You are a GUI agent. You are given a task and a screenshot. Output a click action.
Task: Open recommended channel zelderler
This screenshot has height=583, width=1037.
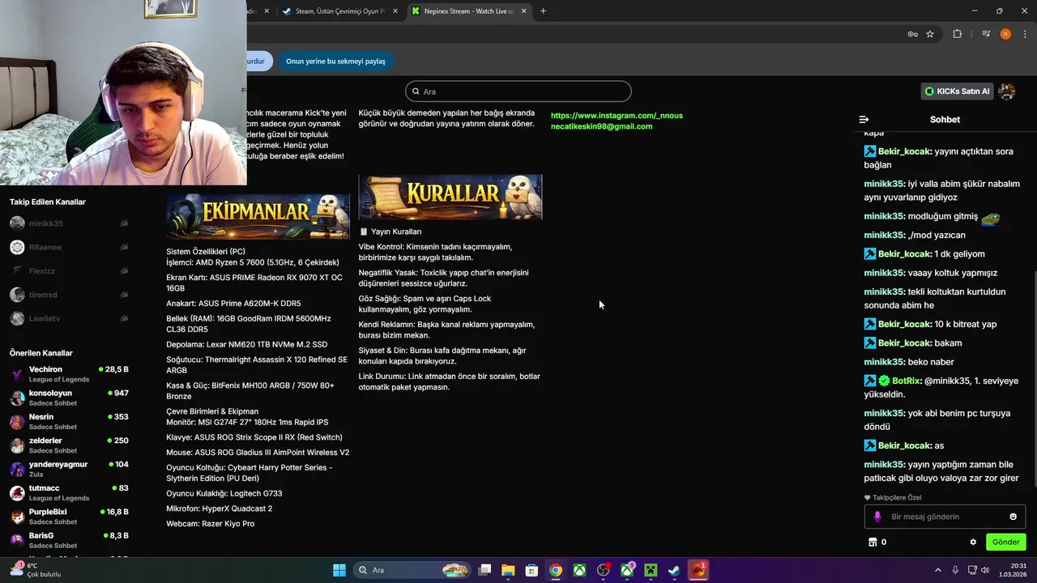coord(69,445)
